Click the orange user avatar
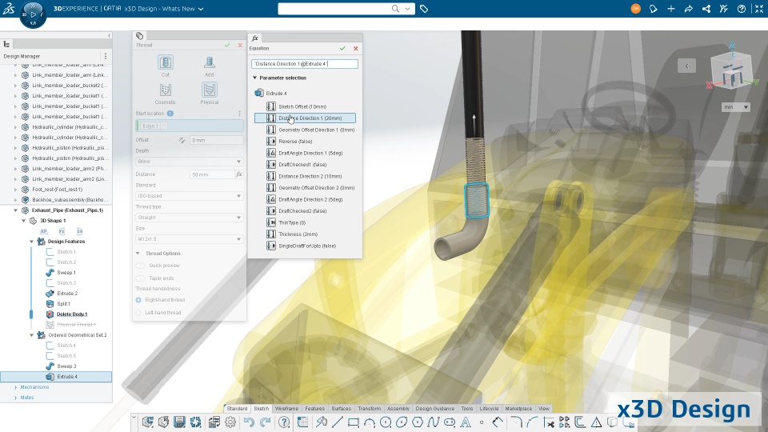The height and width of the screenshot is (432, 768). point(636,9)
